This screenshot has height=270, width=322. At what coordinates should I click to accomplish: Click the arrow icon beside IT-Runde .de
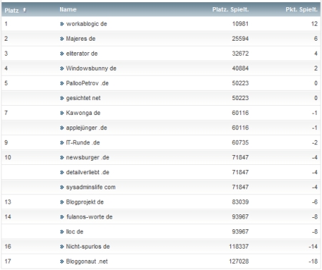[62, 143]
